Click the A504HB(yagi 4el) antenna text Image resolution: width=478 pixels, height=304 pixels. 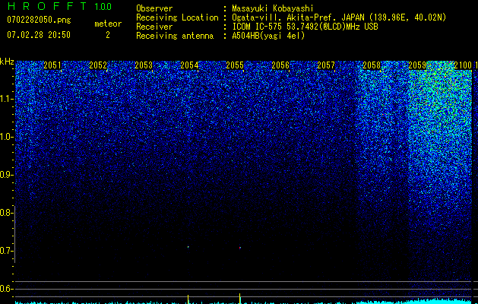tap(268, 36)
